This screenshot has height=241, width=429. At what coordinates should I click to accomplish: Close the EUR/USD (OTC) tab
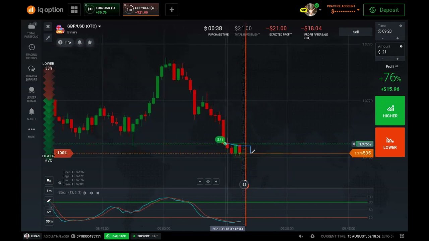[x=86, y=5]
